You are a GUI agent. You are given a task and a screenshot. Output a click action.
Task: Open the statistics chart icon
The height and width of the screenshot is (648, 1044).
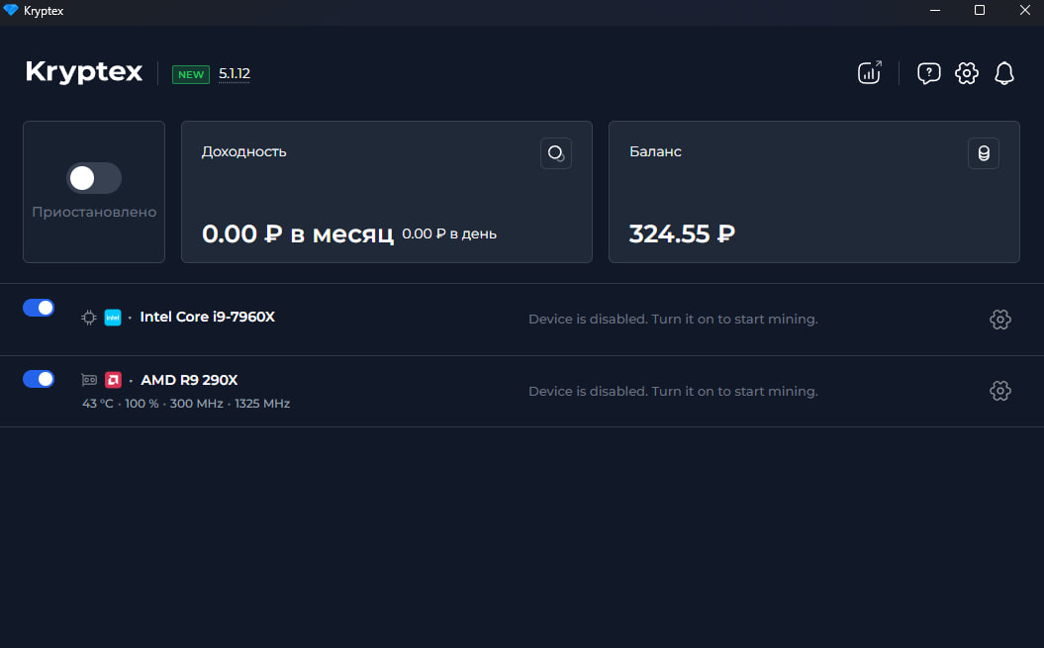869,72
